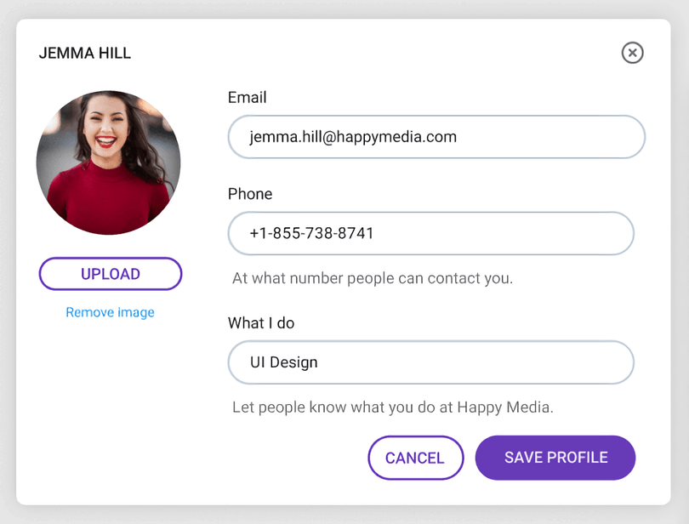The width and height of the screenshot is (689, 524).
Task: Save the profile
Action: [555, 458]
